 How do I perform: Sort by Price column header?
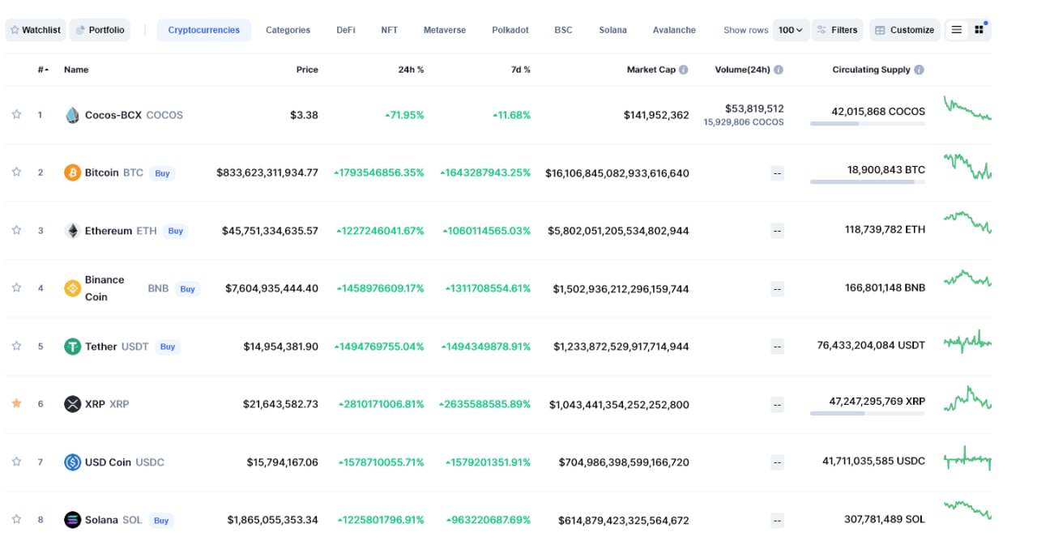pyautogui.click(x=307, y=70)
